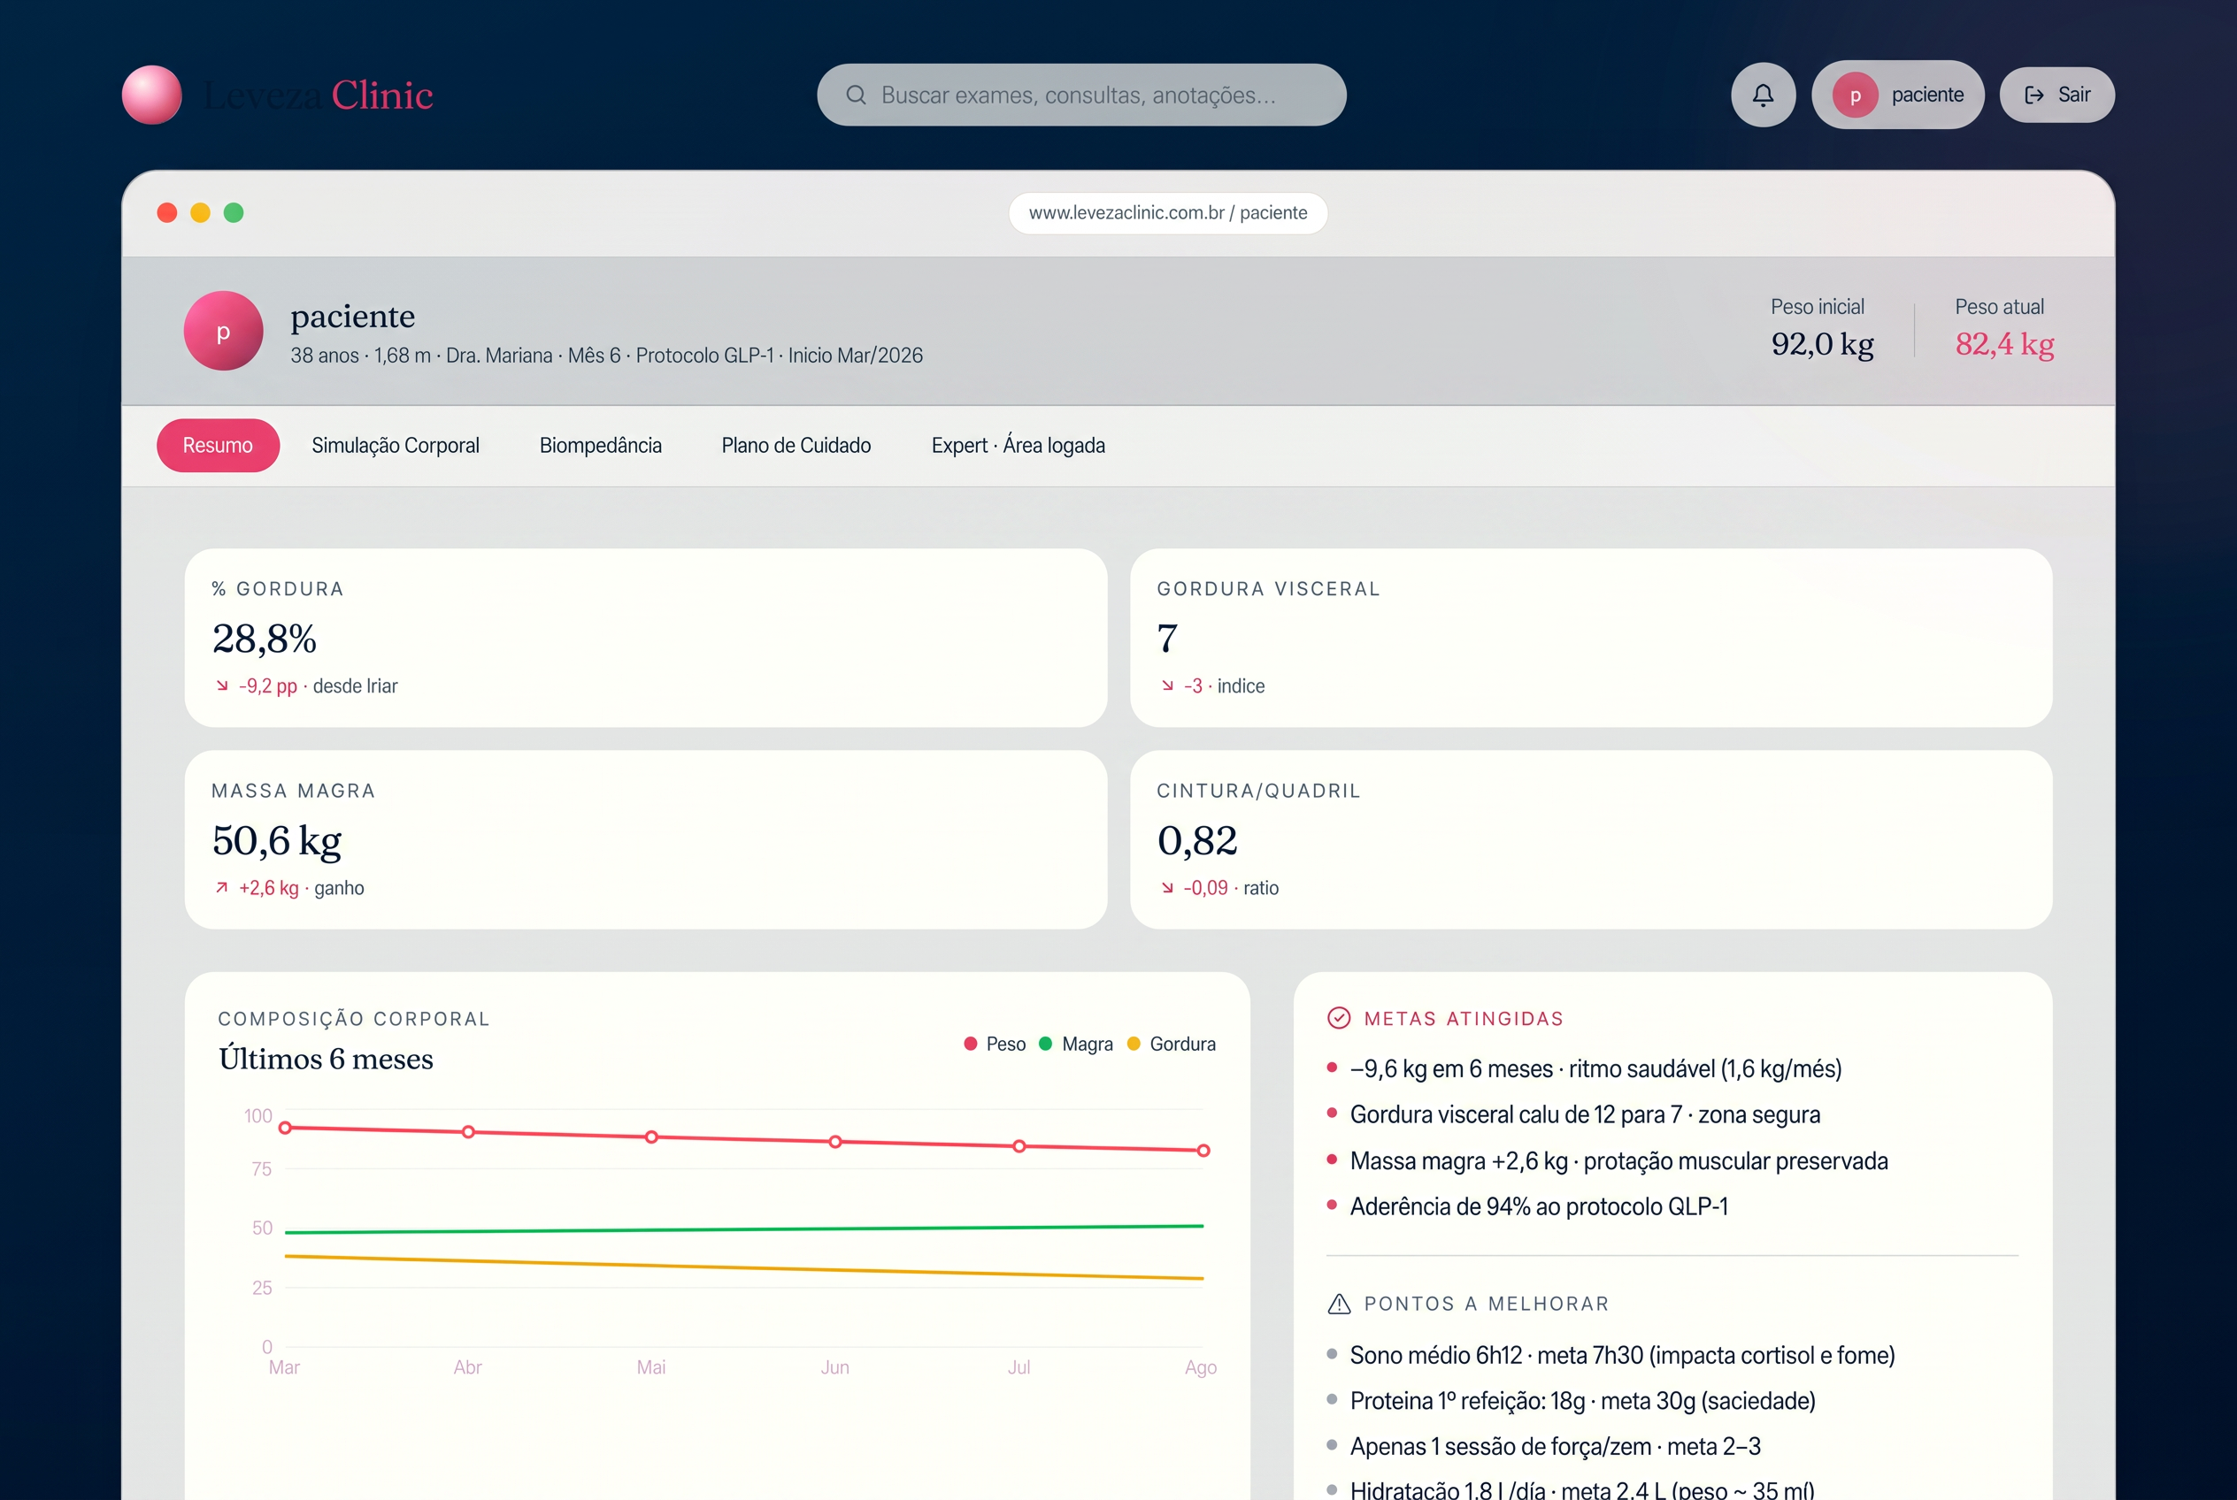
Task: Toggle the Peso series in chart legend
Action: (995, 1044)
